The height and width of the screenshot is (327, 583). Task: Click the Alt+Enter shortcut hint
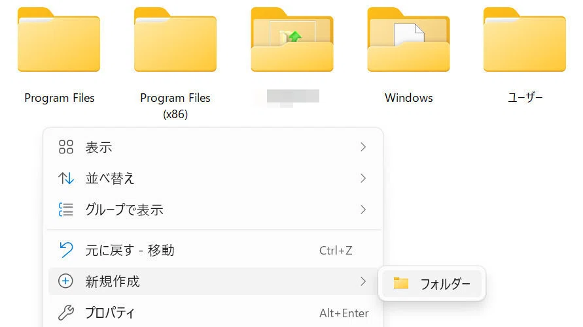(x=344, y=313)
